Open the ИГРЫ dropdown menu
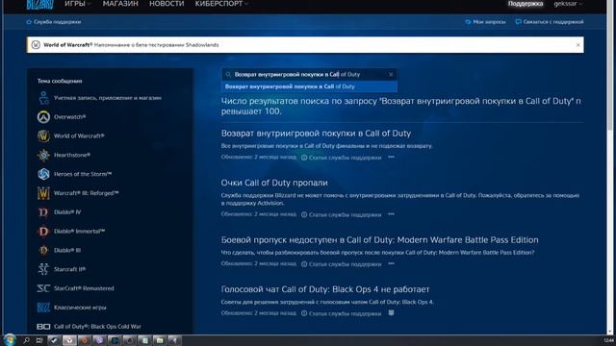Screen dimensions: 616x346 click(77, 4)
